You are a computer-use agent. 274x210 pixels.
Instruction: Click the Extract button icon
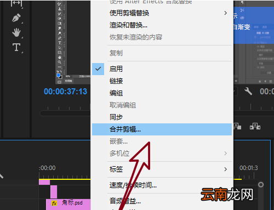[255, 126]
